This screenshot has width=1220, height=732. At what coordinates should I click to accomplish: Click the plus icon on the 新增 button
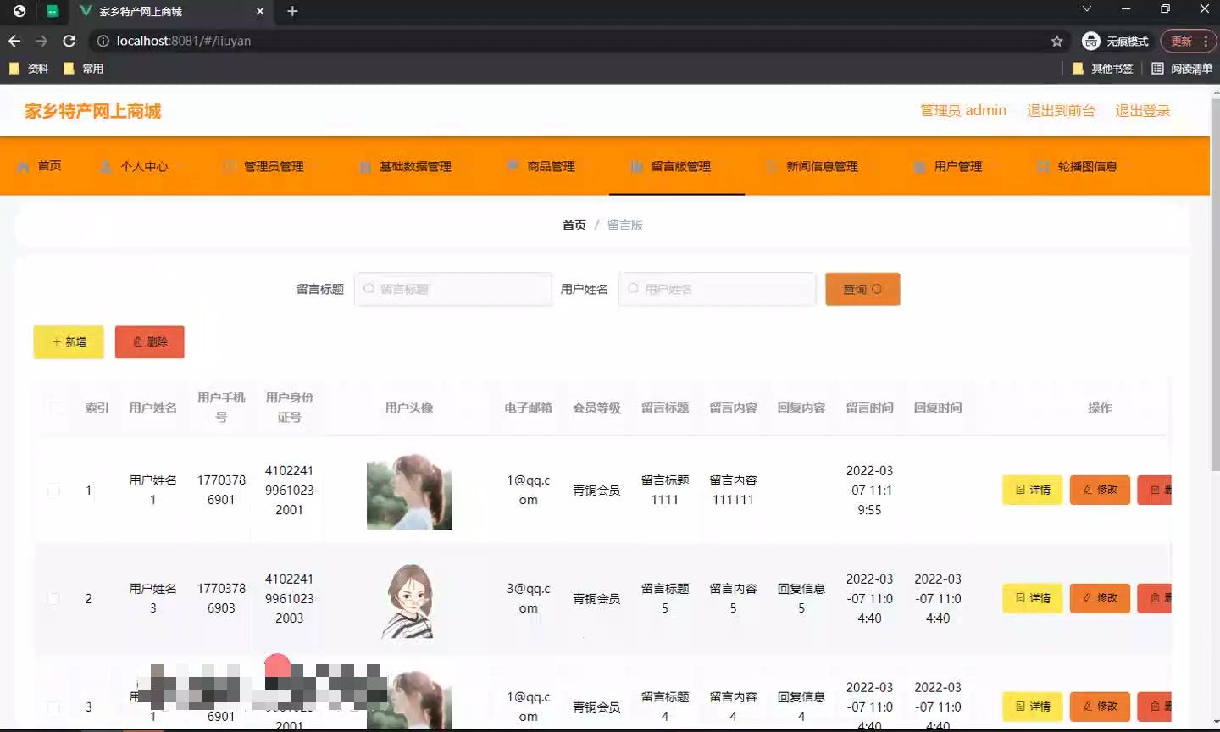click(x=56, y=341)
